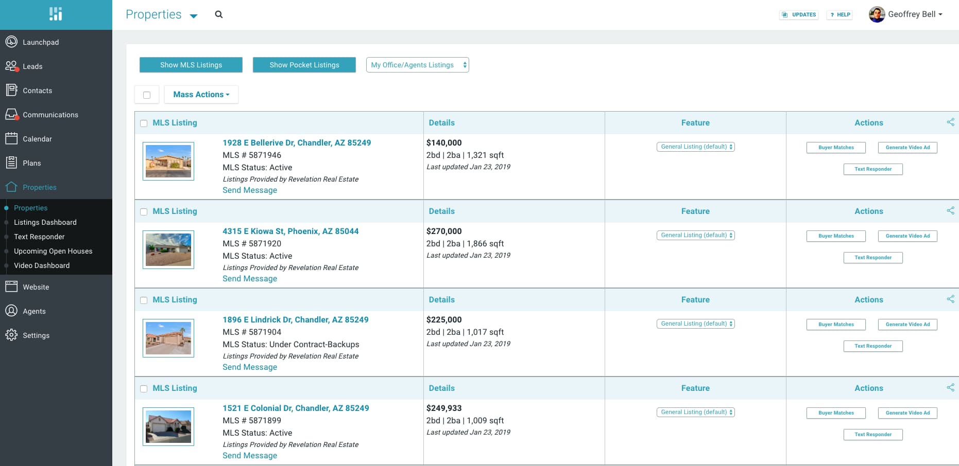Viewport: 959px width, 466px height.
Task: Open the My Office/Agents Listings dropdown
Action: click(x=418, y=65)
